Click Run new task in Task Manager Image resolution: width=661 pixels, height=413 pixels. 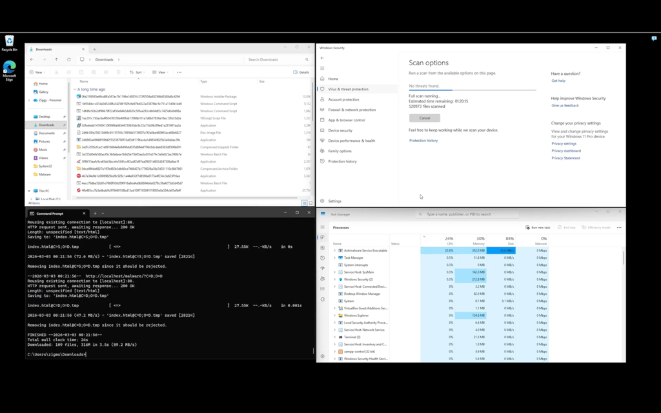click(x=538, y=228)
